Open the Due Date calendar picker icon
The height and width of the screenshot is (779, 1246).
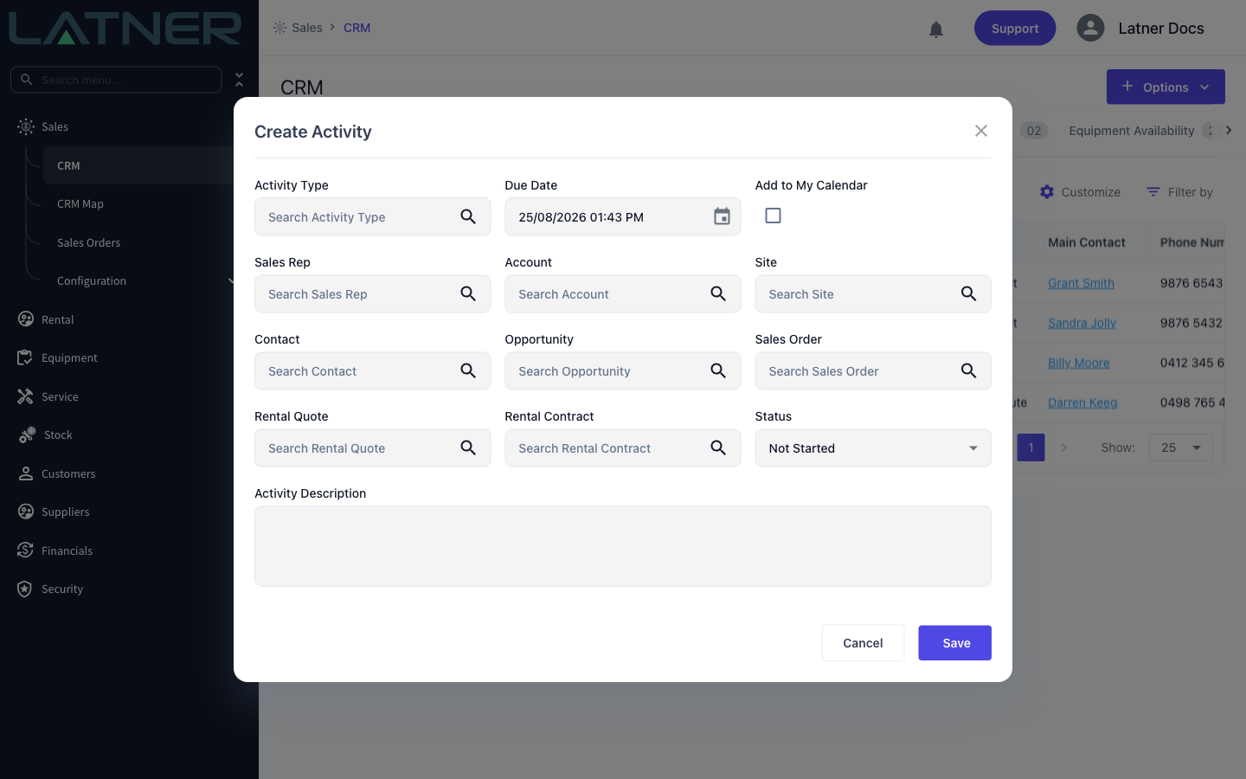(722, 216)
